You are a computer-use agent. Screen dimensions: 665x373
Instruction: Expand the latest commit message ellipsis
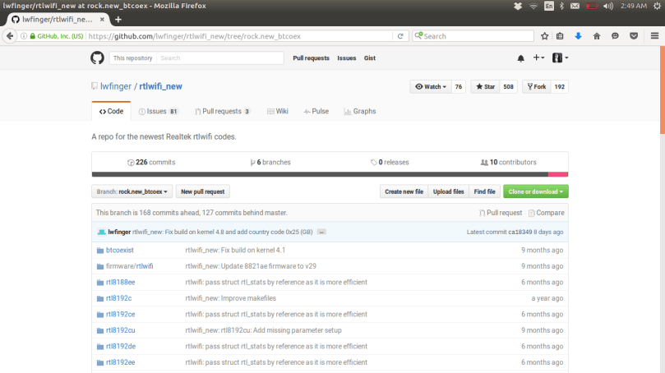point(321,232)
